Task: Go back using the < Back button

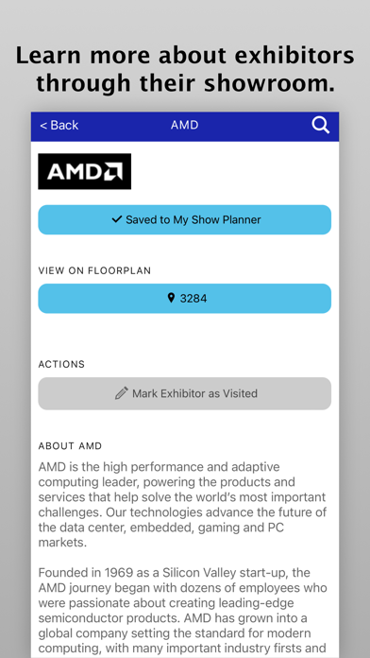Action: (x=59, y=125)
